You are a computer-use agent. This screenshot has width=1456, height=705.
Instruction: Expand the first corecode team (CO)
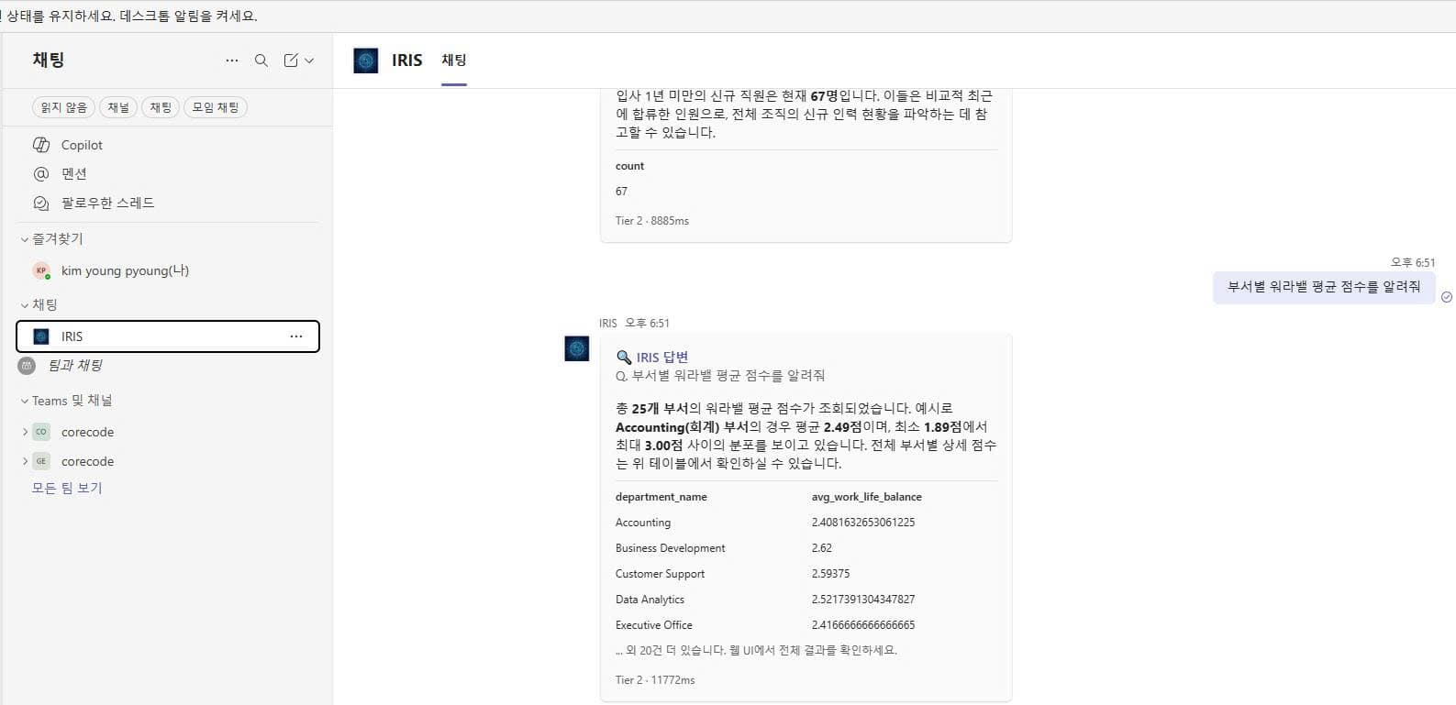click(25, 432)
